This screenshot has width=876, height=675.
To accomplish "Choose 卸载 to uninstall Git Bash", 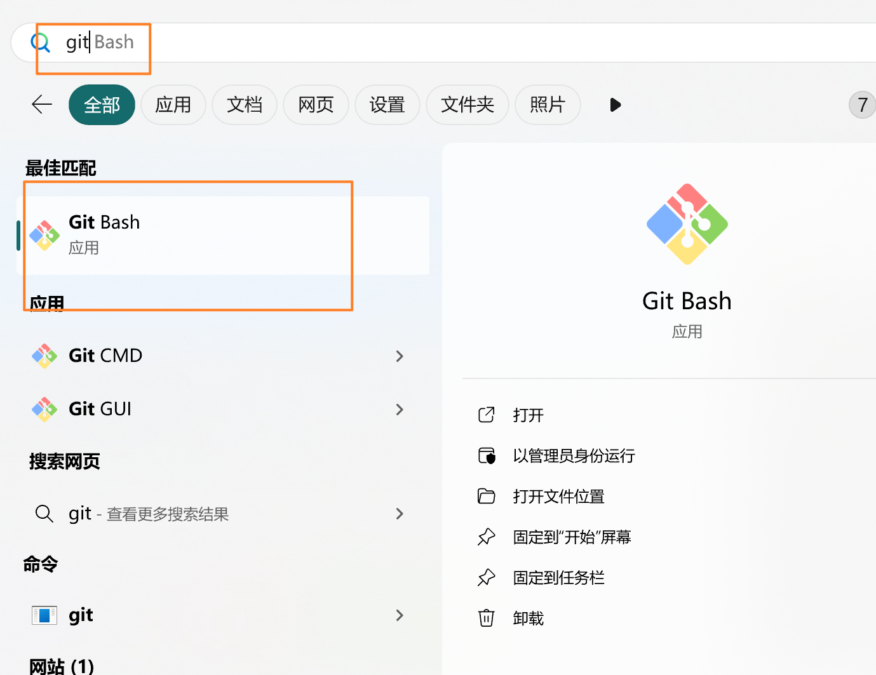I will click(528, 618).
